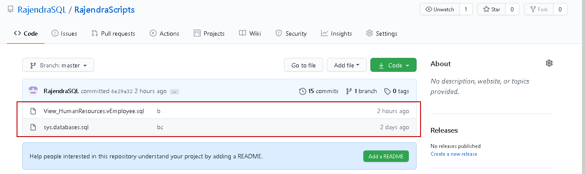Click the tags icon
585x174 pixels.
387,91
